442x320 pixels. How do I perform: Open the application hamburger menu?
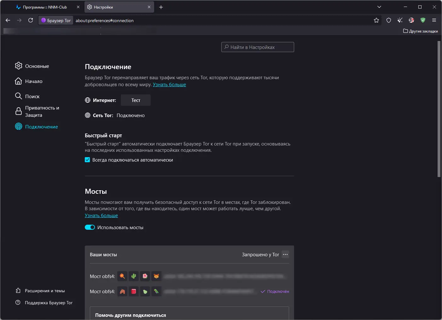pyautogui.click(x=434, y=21)
